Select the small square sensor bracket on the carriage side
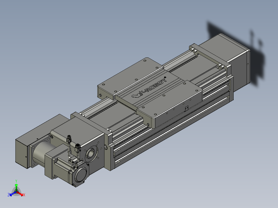 click(186, 108)
